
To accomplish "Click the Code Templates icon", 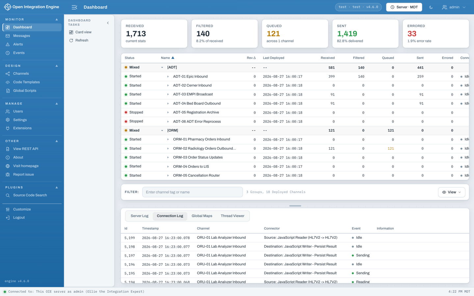I will click(8, 82).
